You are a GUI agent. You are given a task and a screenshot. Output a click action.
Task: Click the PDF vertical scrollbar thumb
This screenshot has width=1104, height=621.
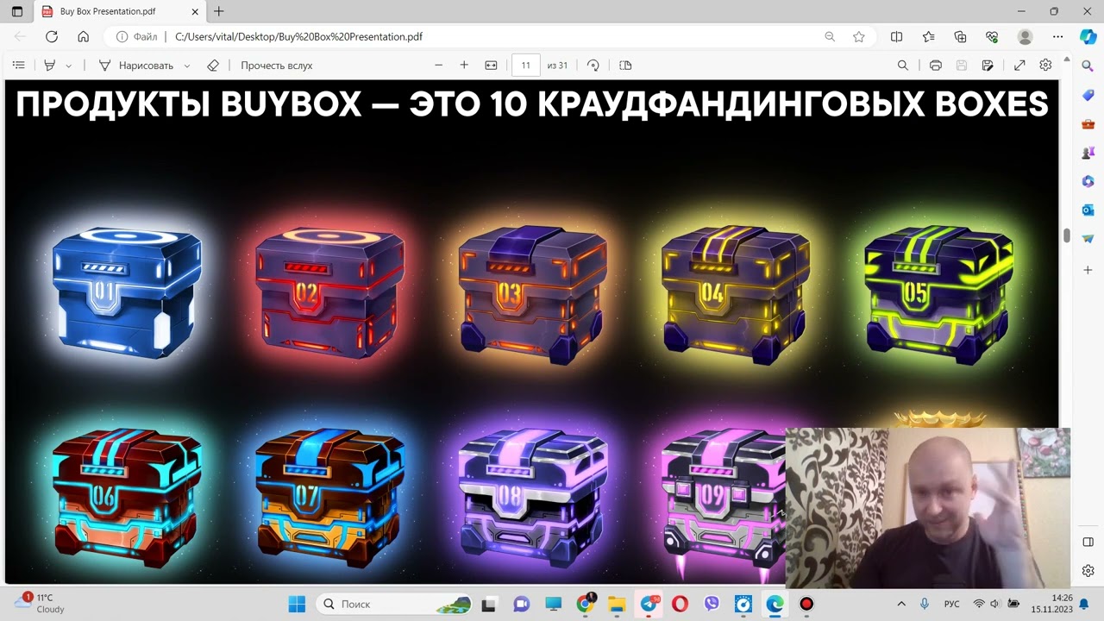pos(1067,235)
